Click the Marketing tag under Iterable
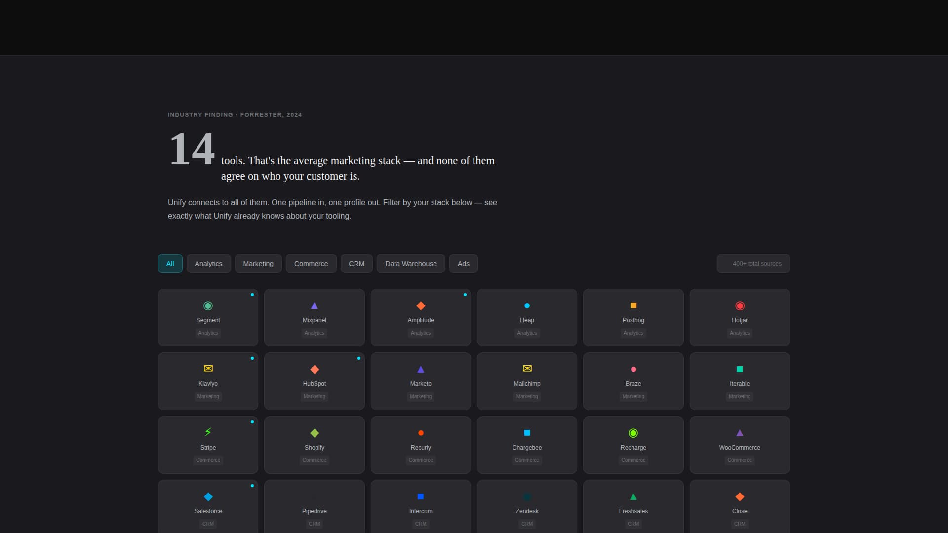 pos(740,397)
